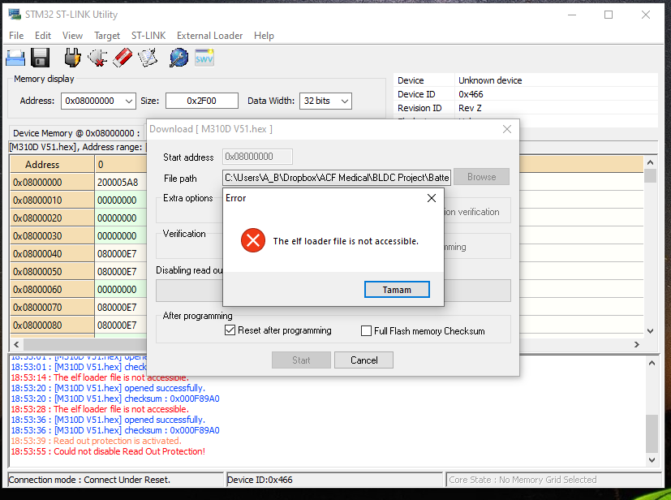The width and height of the screenshot is (671, 500).
Task: Open the External Loader menu
Action: coord(209,36)
